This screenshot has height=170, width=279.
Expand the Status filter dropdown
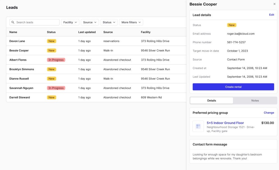109,22
